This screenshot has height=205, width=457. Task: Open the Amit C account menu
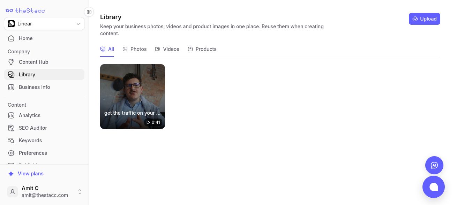click(x=44, y=192)
